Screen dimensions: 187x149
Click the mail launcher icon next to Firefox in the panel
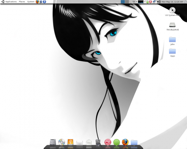tap(41, 2)
